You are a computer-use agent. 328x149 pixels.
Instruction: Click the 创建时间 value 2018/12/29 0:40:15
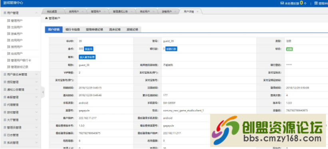click(x=90, y=88)
